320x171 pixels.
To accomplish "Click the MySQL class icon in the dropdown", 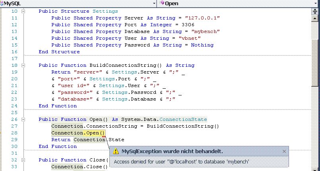I will click(x=2, y=3).
